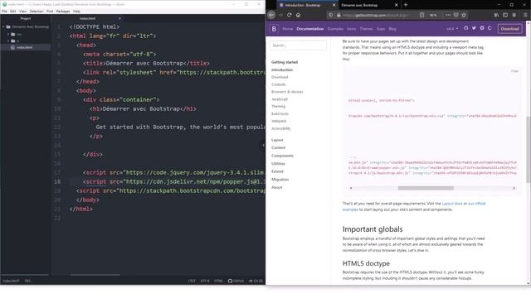
Task: Go to Home in Bootstrap navbar
Action: [288, 29]
